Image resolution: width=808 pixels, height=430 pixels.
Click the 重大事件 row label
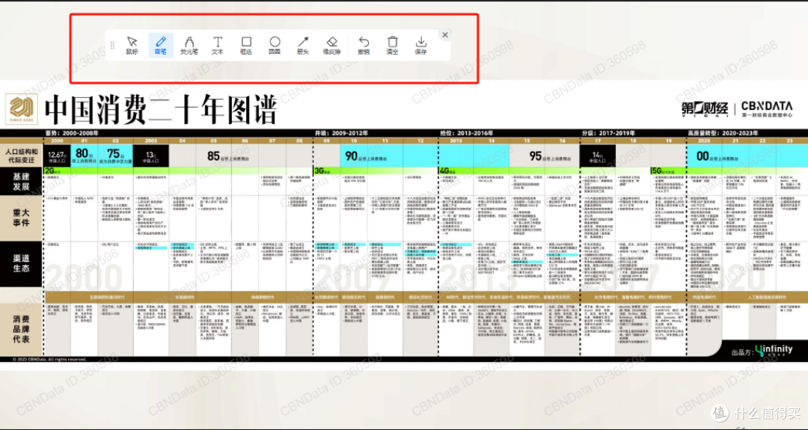(x=21, y=218)
